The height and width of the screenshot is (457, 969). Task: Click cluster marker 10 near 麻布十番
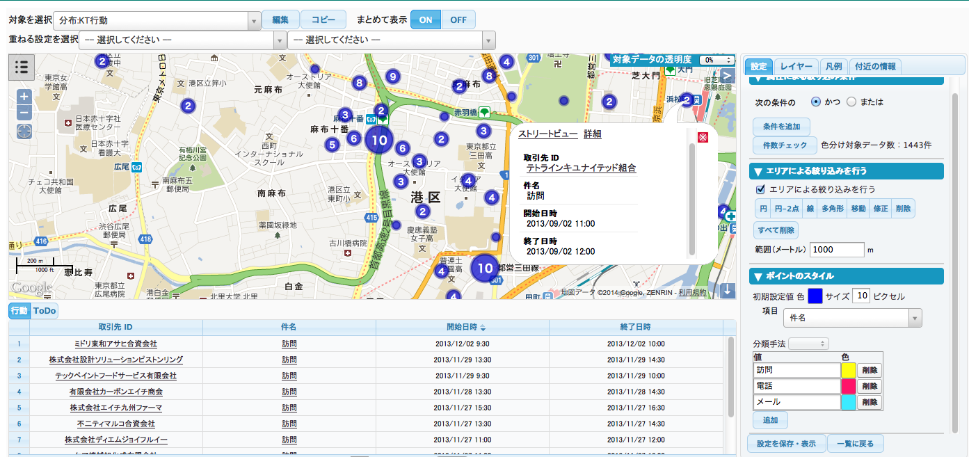pos(379,140)
